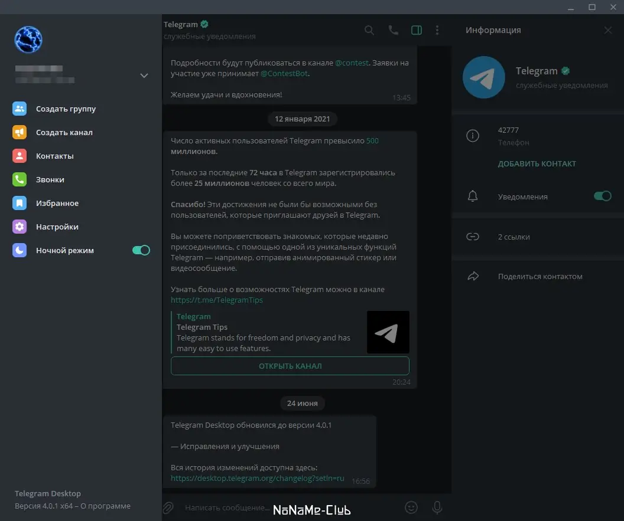Click the 20:24 message timestamp
The height and width of the screenshot is (521, 624).
coord(401,382)
